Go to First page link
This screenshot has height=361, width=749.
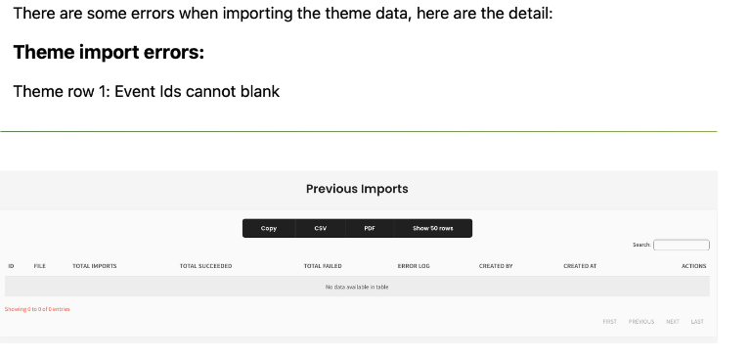click(x=609, y=321)
